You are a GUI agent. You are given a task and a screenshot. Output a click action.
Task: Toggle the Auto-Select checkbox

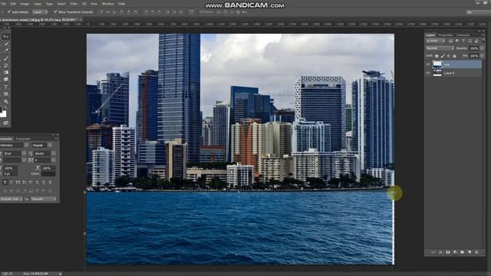pos(9,12)
